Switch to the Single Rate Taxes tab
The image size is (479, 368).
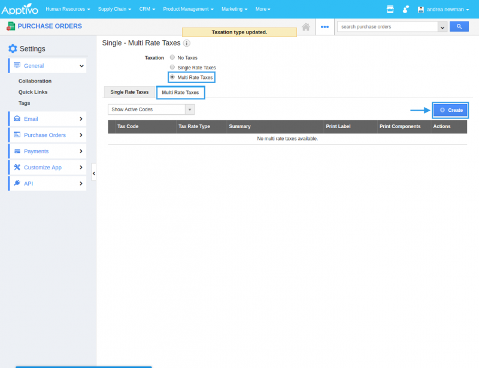129,92
